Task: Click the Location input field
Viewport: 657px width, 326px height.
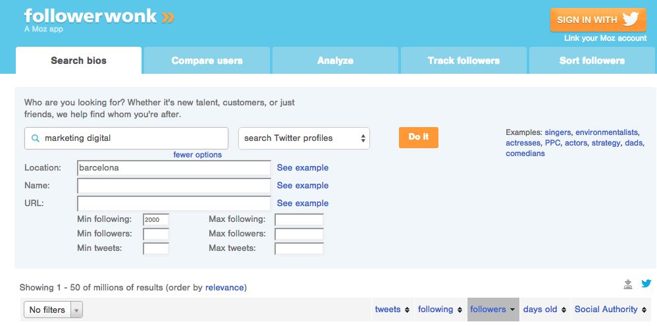Action: (174, 168)
